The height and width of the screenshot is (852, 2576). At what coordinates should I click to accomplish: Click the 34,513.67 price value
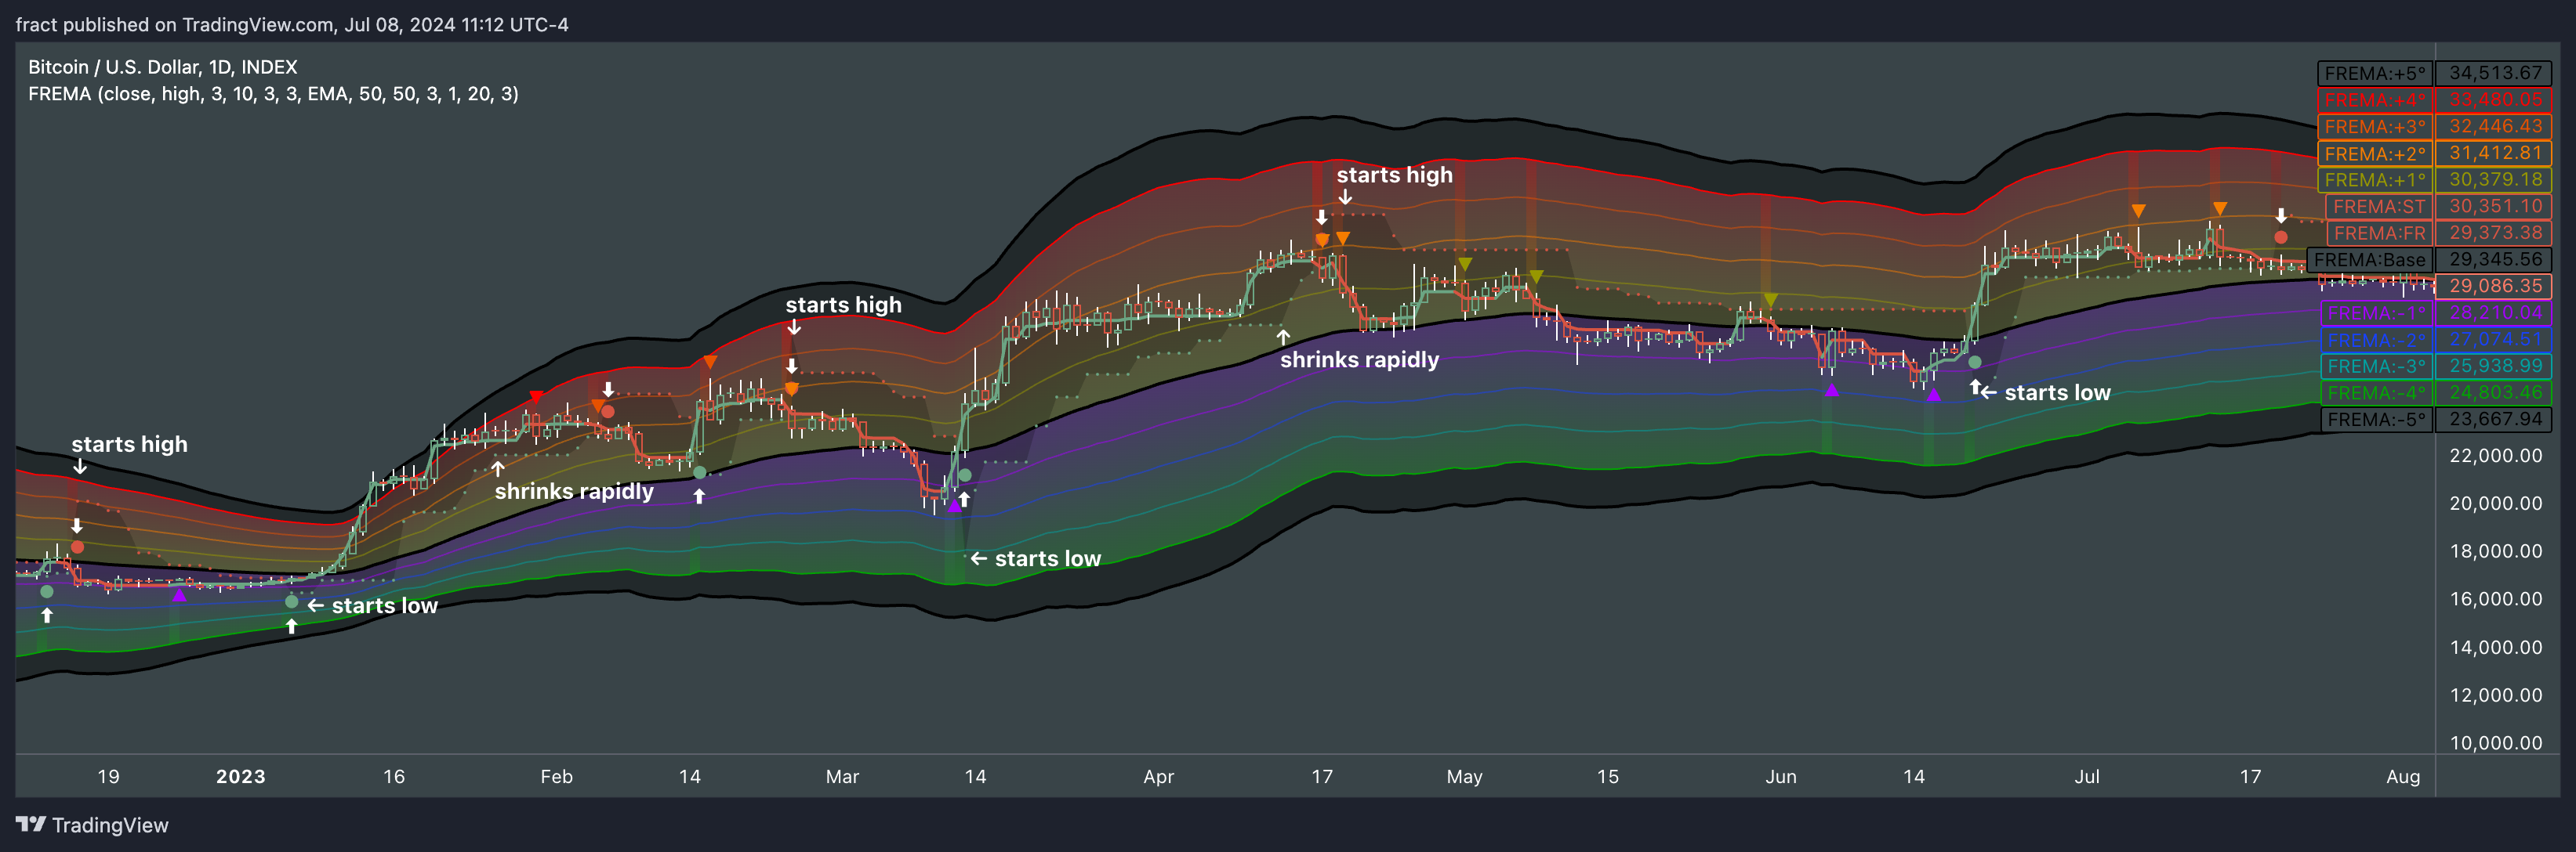(2495, 73)
